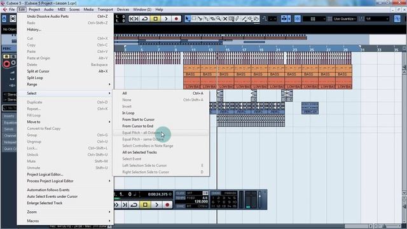Viewport: 407px width, 229px height.
Task: Select the Erase tool in toolbar
Action: (x=212, y=18)
